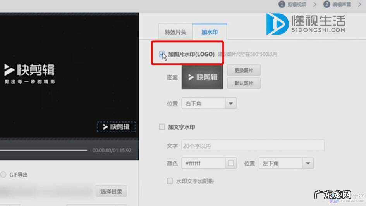The height and width of the screenshot is (206, 366).
Task: Click the 更换图片 button
Action: point(244,70)
